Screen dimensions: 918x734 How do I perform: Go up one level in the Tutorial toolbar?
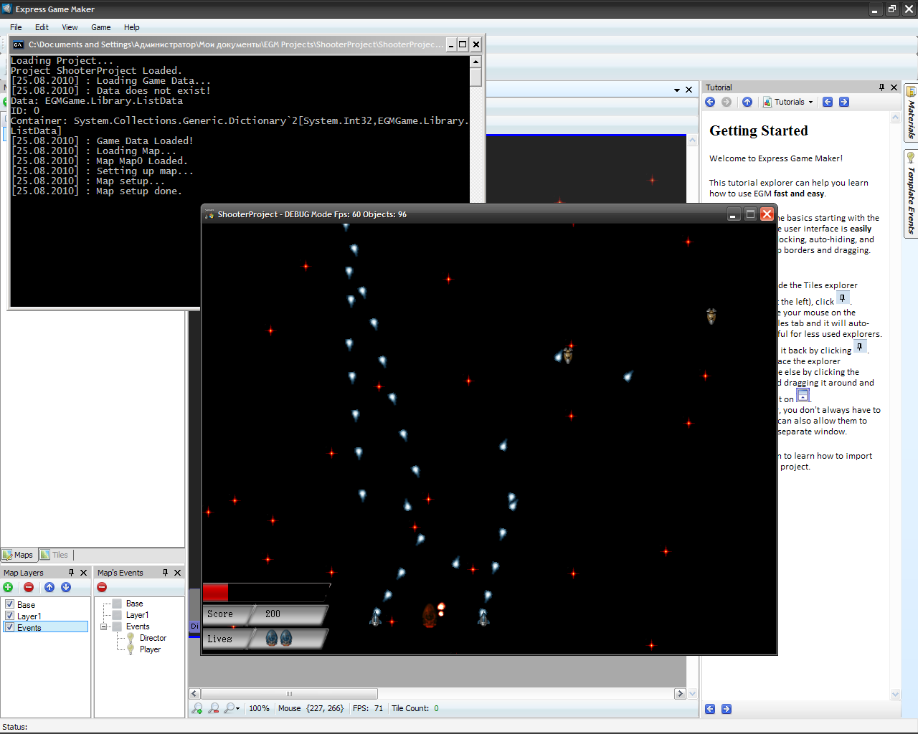(747, 102)
